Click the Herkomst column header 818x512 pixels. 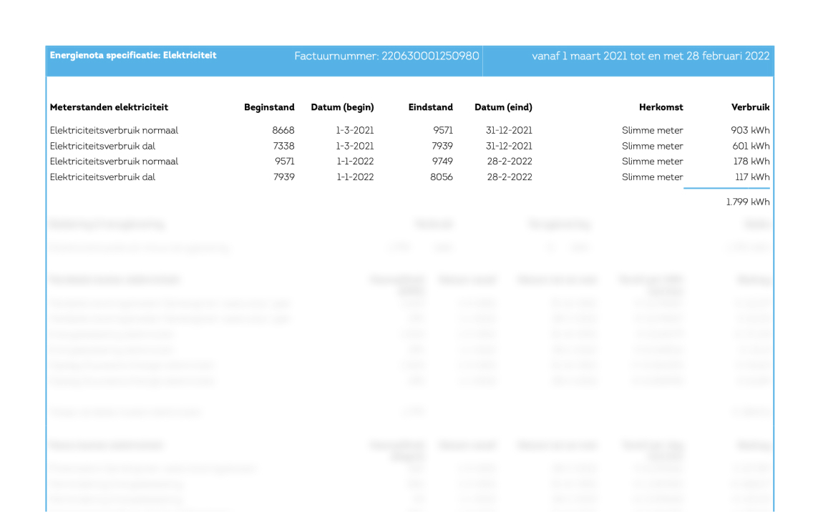click(661, 107)
